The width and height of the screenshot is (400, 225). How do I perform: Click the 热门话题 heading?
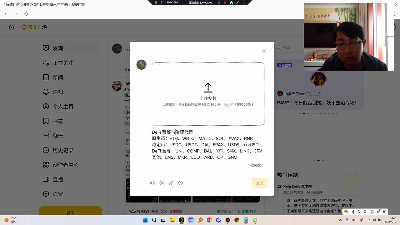click(x=287, y=175)
